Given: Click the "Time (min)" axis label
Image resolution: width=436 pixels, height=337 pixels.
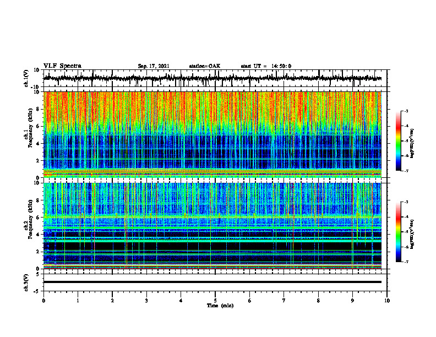Looking at the screenshot, I should (220, 306).
